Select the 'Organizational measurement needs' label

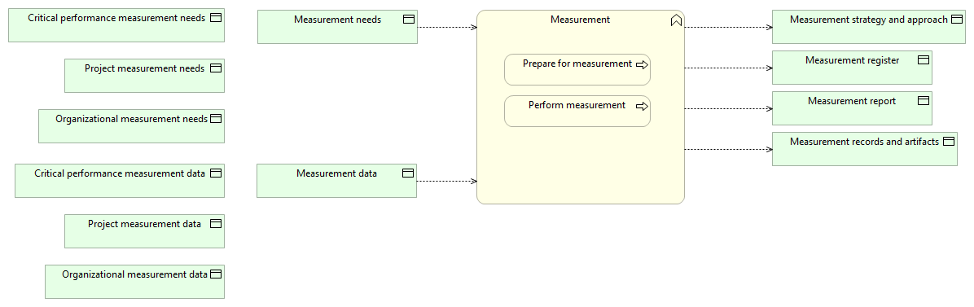(x=131, y=119)
